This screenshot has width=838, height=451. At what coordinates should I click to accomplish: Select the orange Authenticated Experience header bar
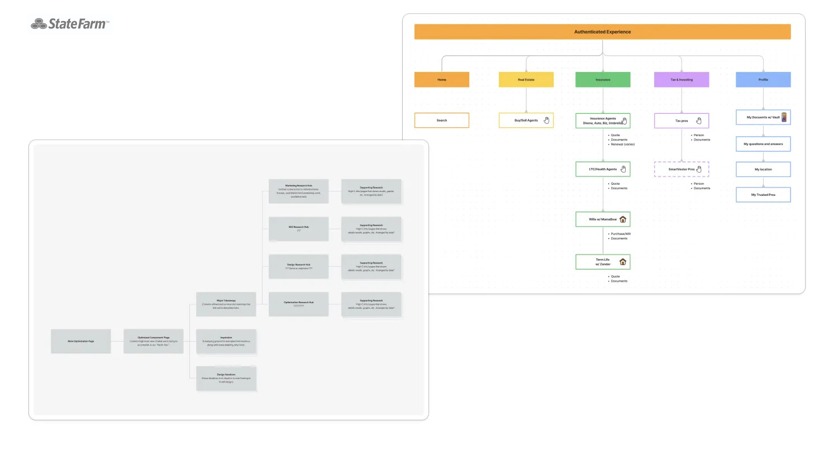click(x=602, y=32)
